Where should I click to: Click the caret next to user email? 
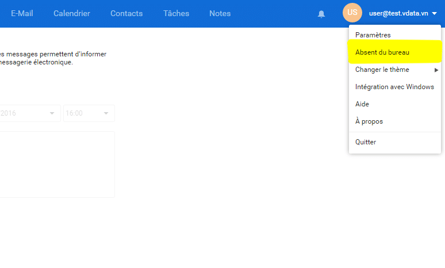pyautogui.click(x=434, y=13)
